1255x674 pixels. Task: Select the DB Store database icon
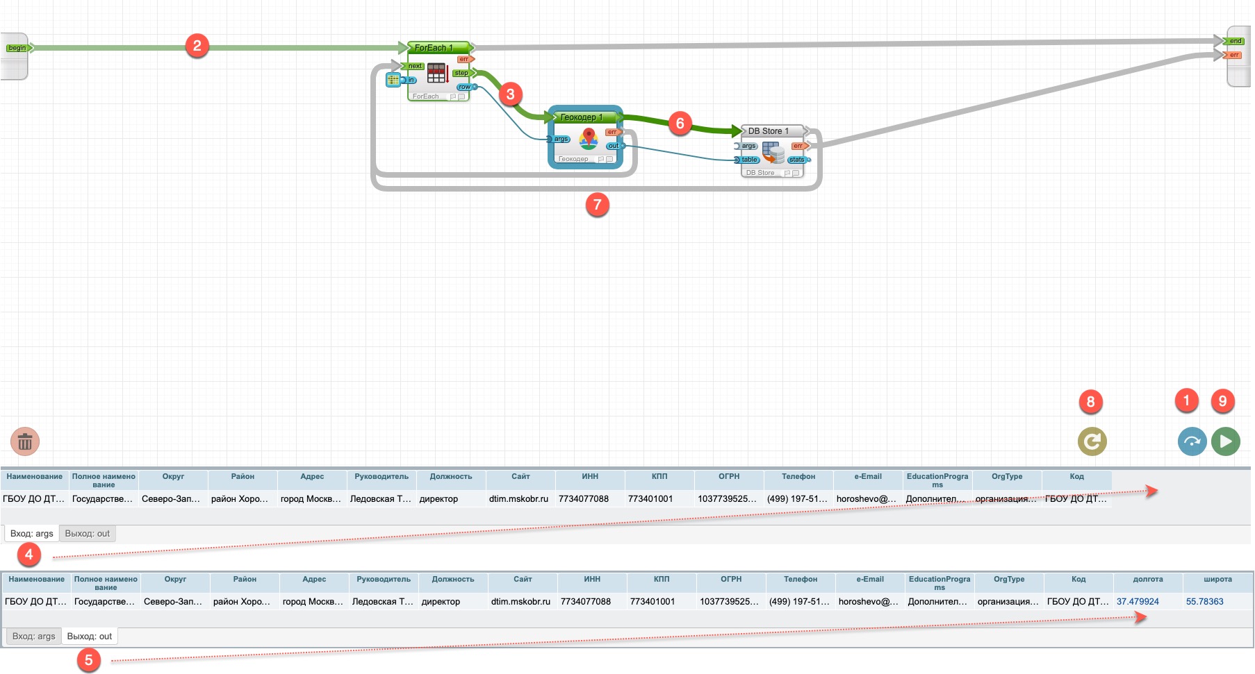point(773,152)
